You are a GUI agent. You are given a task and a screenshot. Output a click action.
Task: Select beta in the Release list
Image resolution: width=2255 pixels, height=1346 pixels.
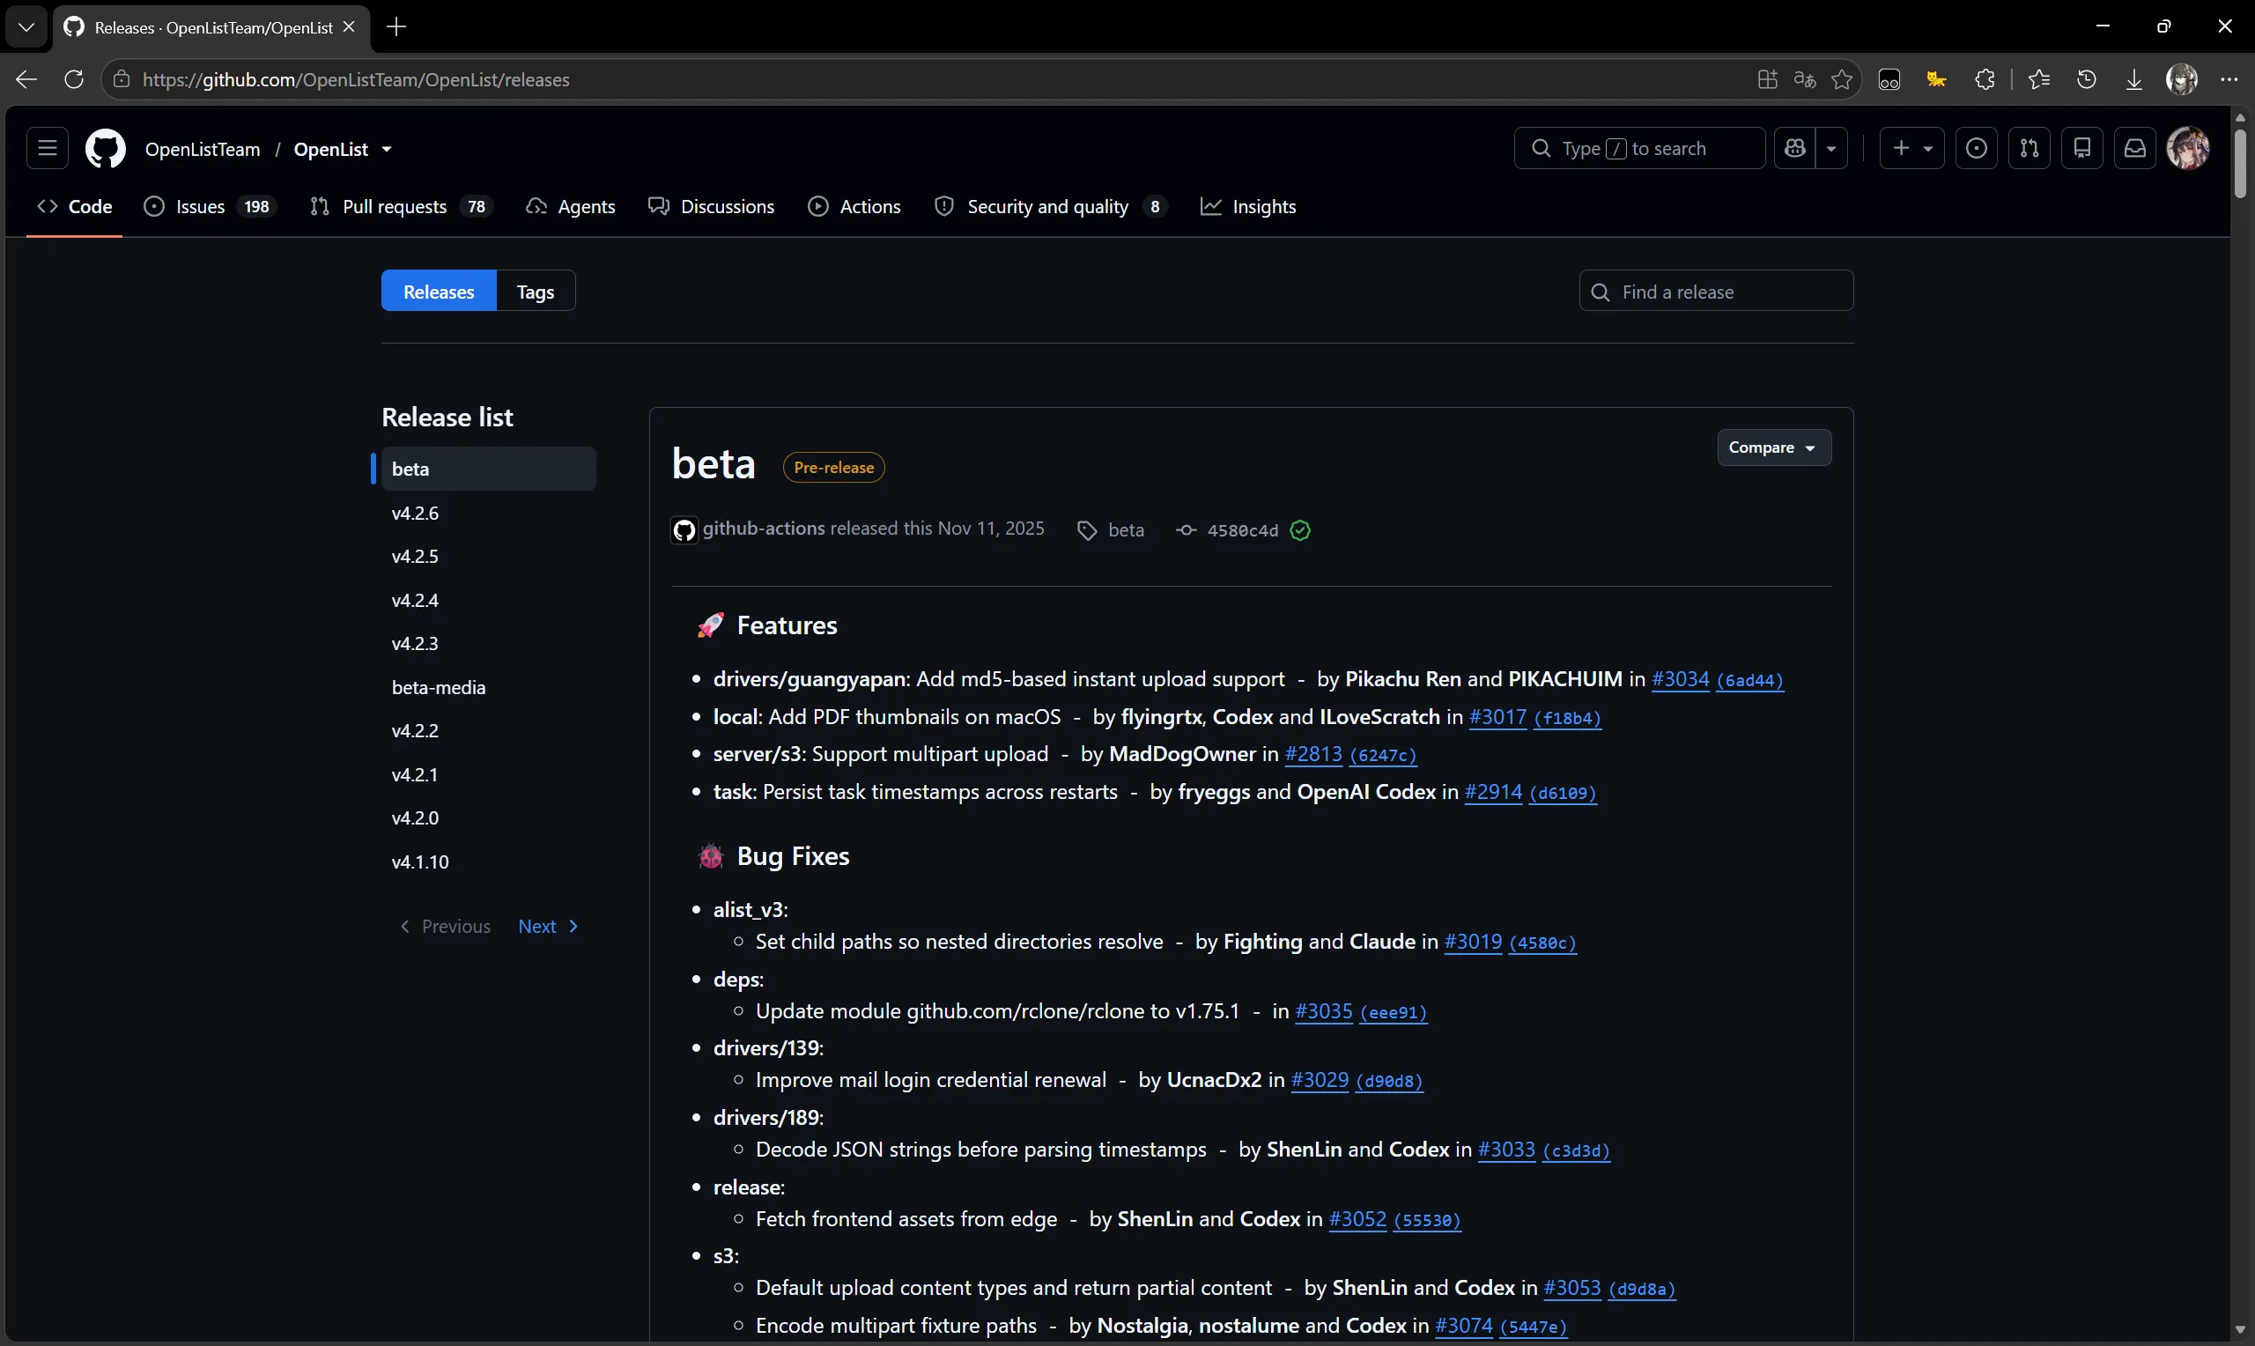click(x=488, y=469)
